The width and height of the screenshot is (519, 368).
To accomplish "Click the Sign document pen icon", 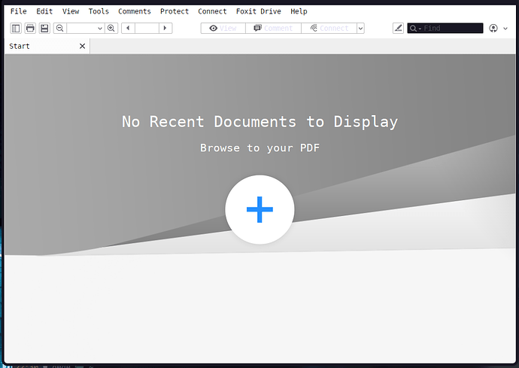I will click(398, 28).
